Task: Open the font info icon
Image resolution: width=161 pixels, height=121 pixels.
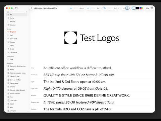Action: 152,8
